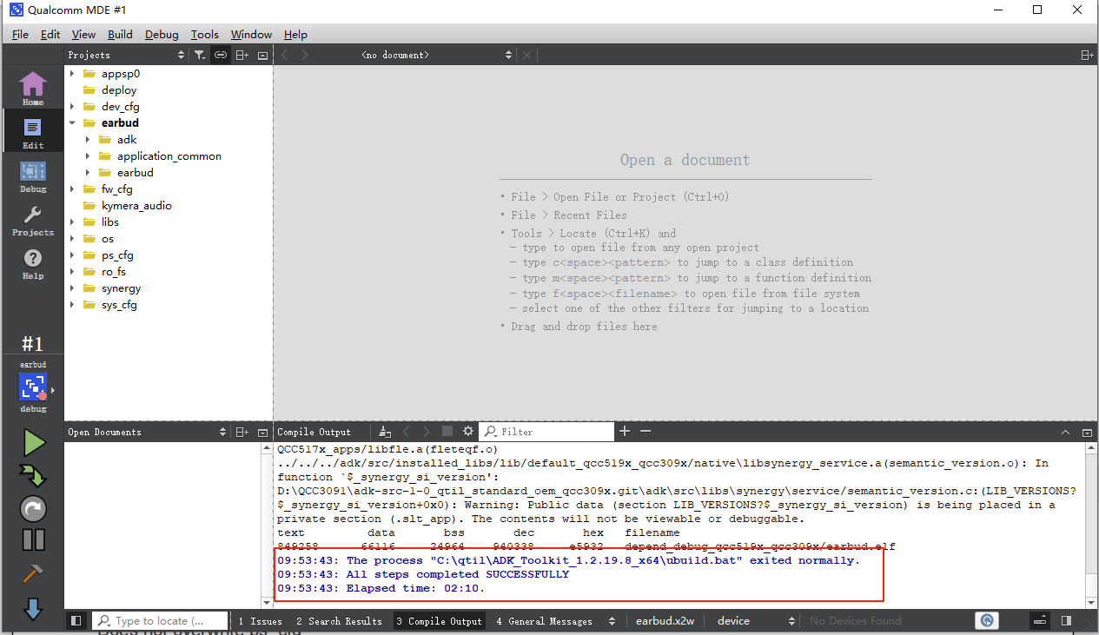Image resolution: width=1099 pixels, height=635 pixels.
Task: Open the output panes list dropdown
Action: click(x=612, y=621)
